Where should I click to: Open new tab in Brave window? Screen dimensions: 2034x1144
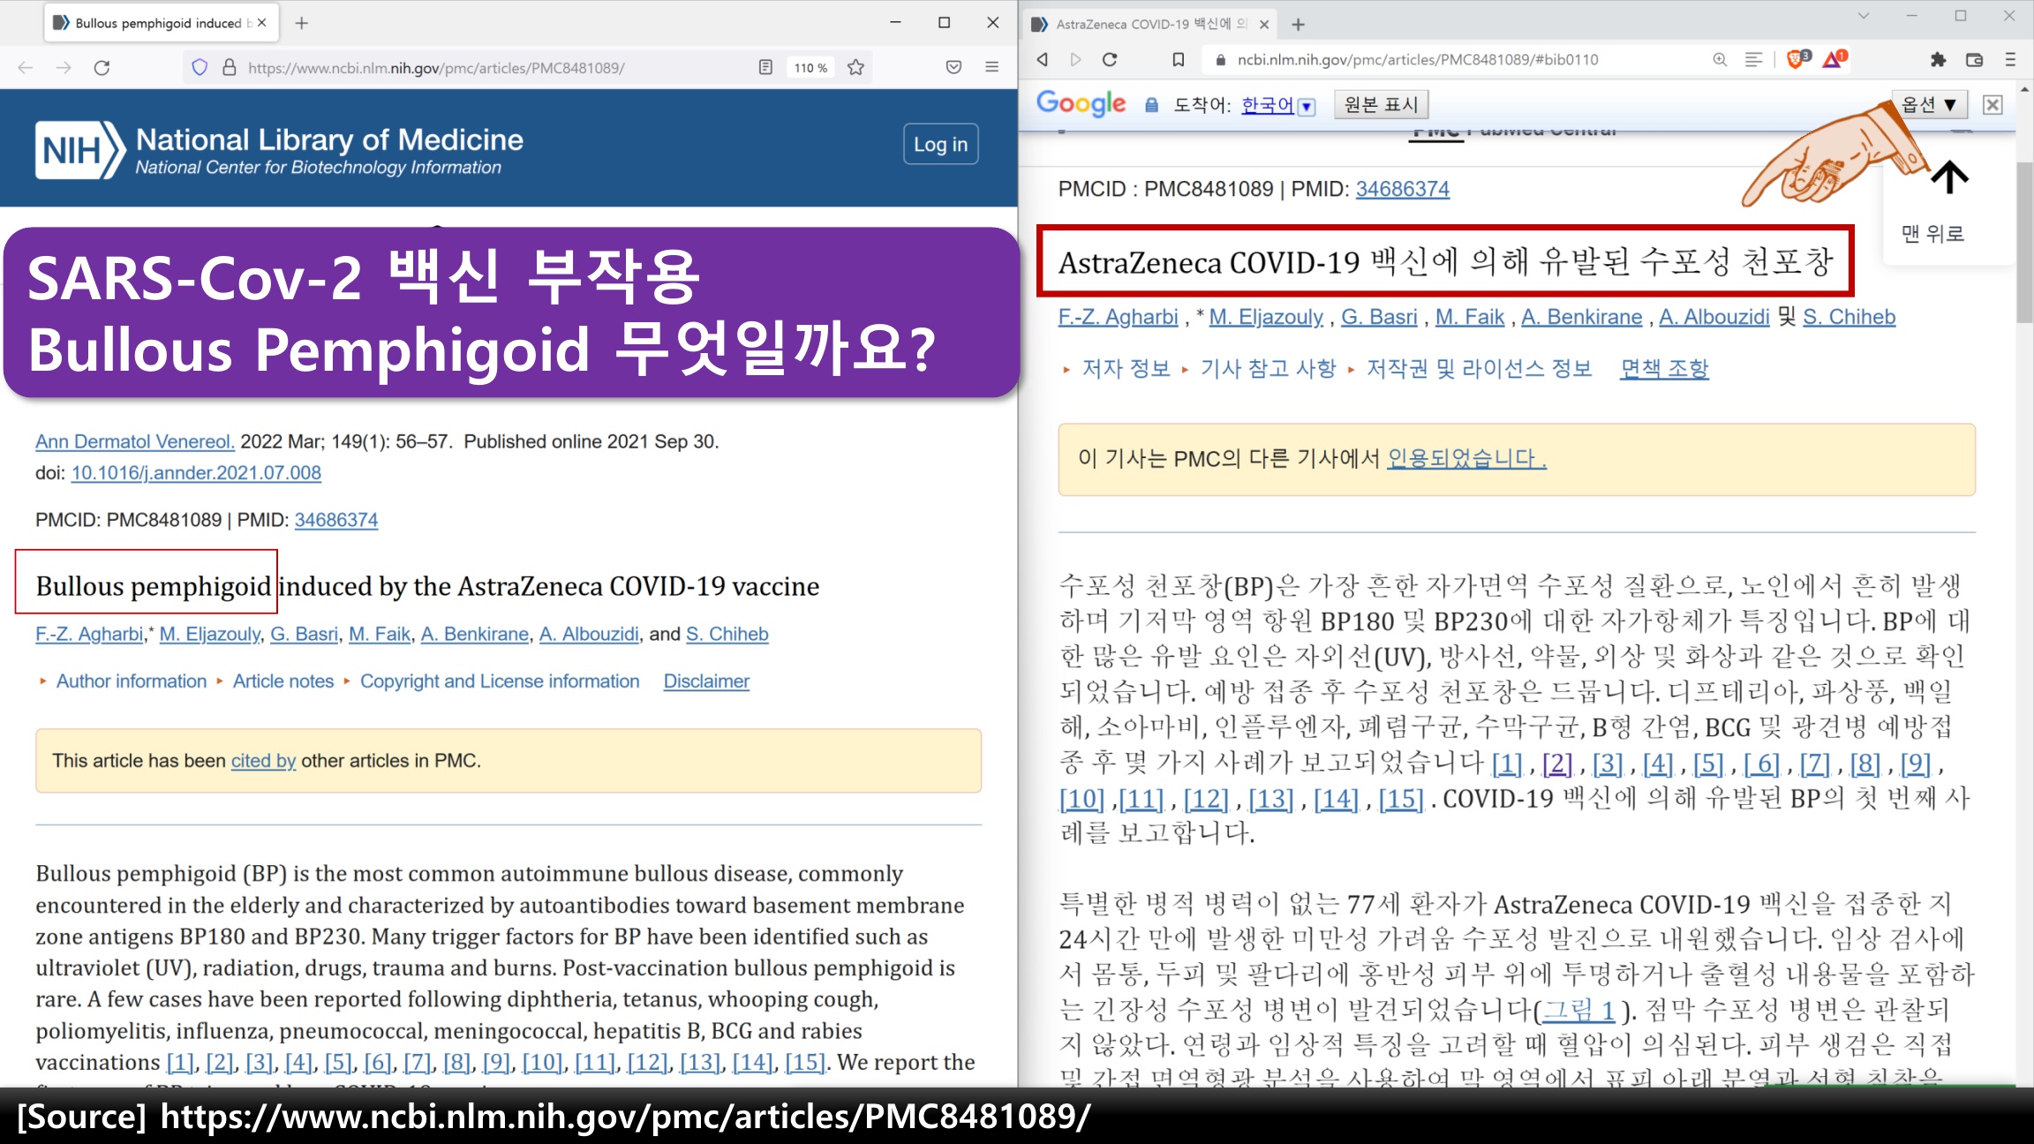click(1298, 25)
